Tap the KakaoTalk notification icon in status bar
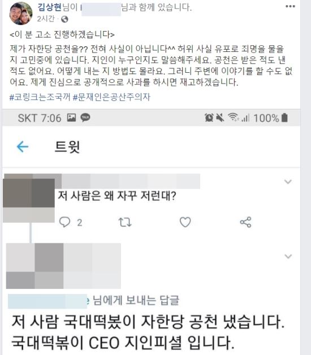This screenshot has width=311, height=355. [85, 118]
